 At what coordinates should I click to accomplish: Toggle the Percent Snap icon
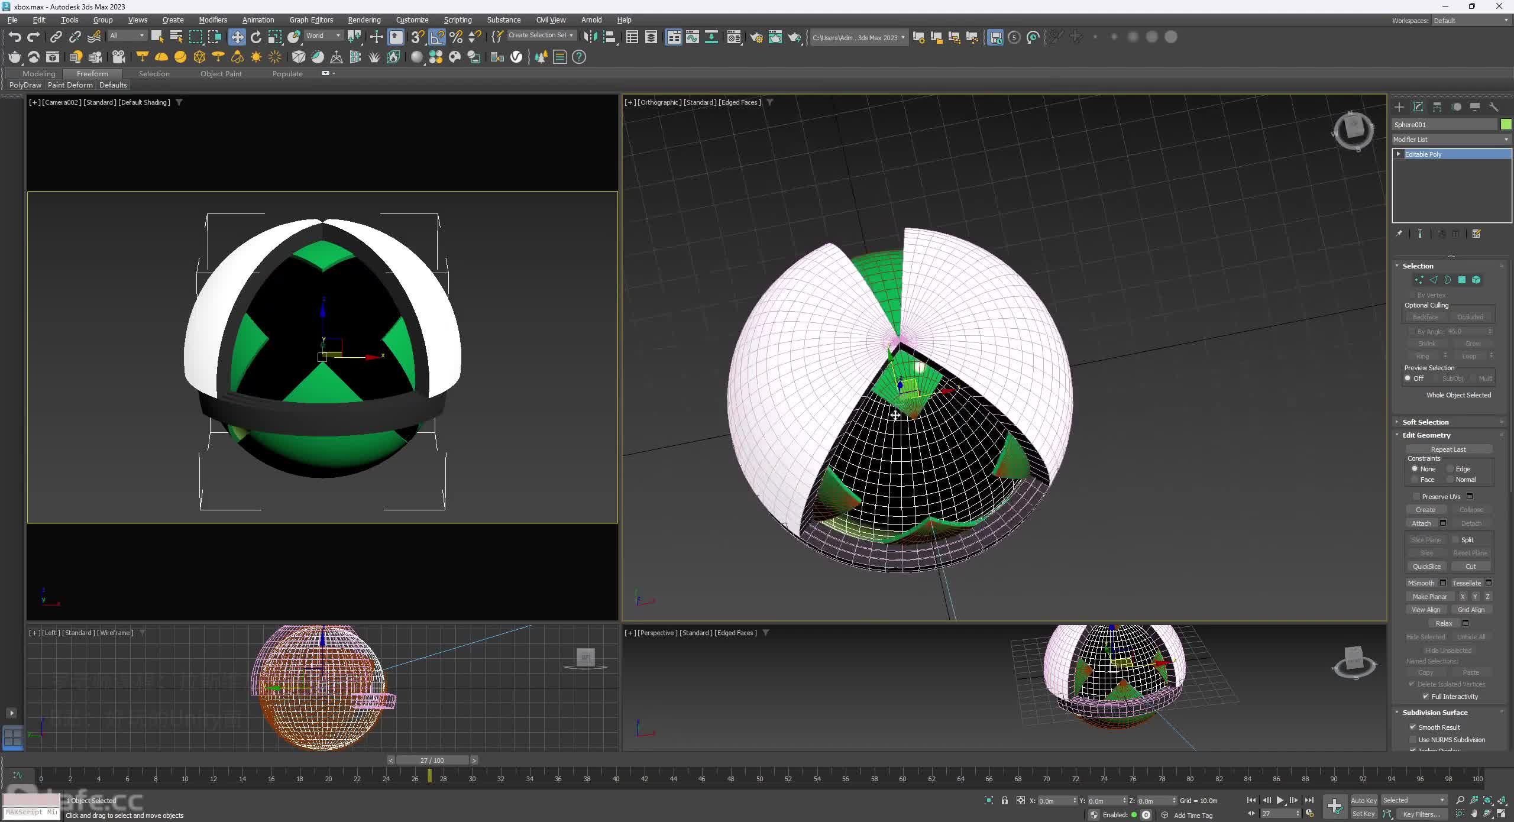click(456, 37)
